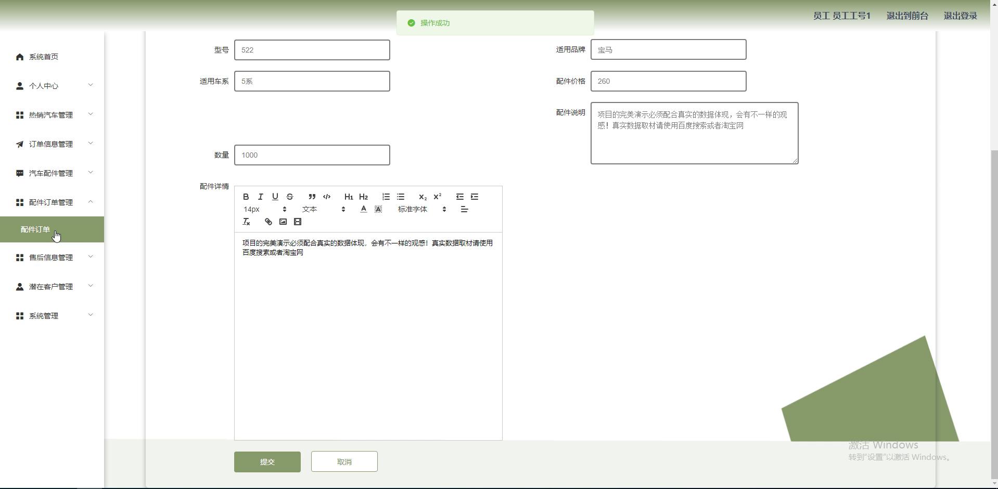Insert an image in editor

click(x=283, y=222)
